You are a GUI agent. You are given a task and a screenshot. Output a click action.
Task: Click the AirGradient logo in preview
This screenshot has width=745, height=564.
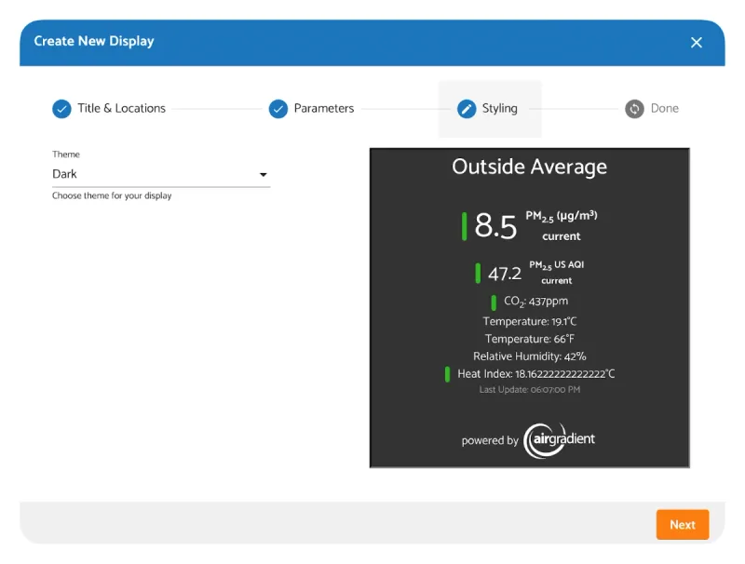(x=559, y=439)
